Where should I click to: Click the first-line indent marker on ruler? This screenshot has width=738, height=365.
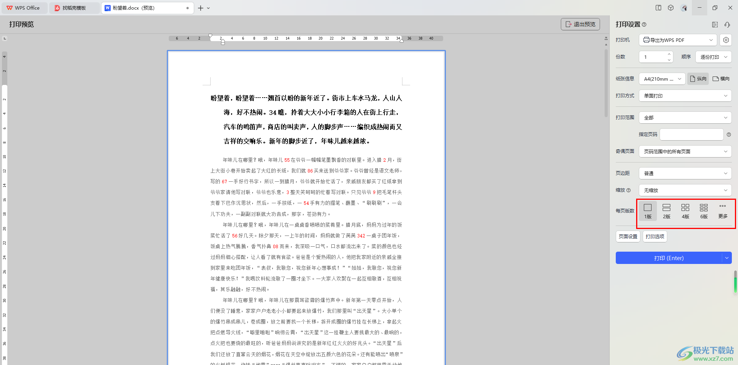[x=210, y=36]
